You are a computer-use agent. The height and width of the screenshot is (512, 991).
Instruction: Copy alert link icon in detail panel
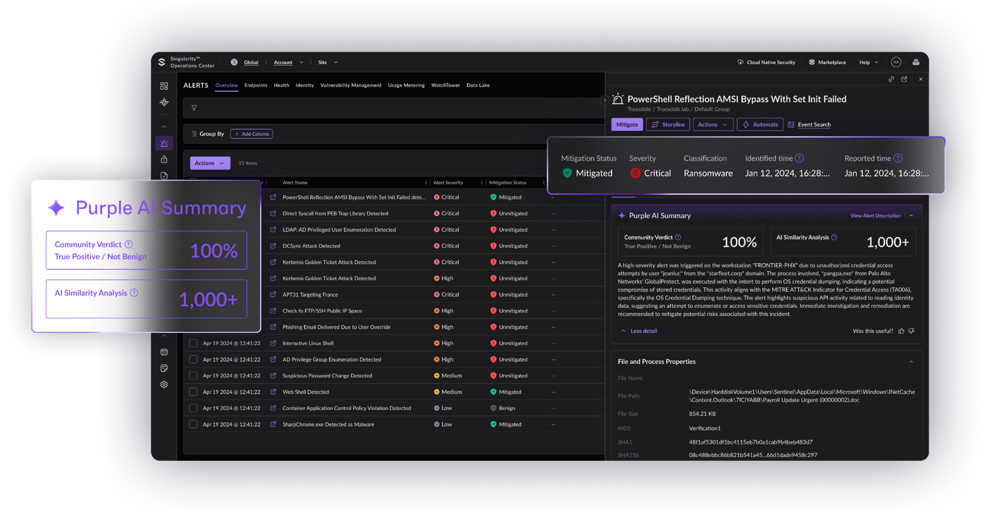[891, 79]
